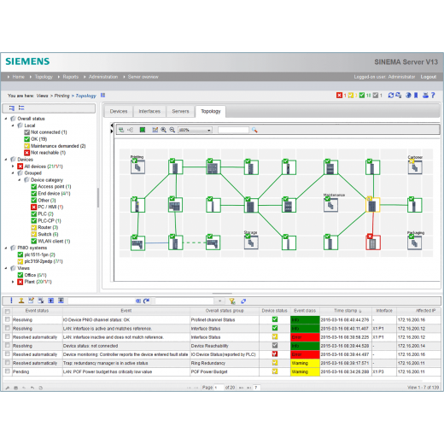The height and width of the screenshot is (444, 444).
Task: Switch to the Interfaces tab
Action: [x=149, y=111]
